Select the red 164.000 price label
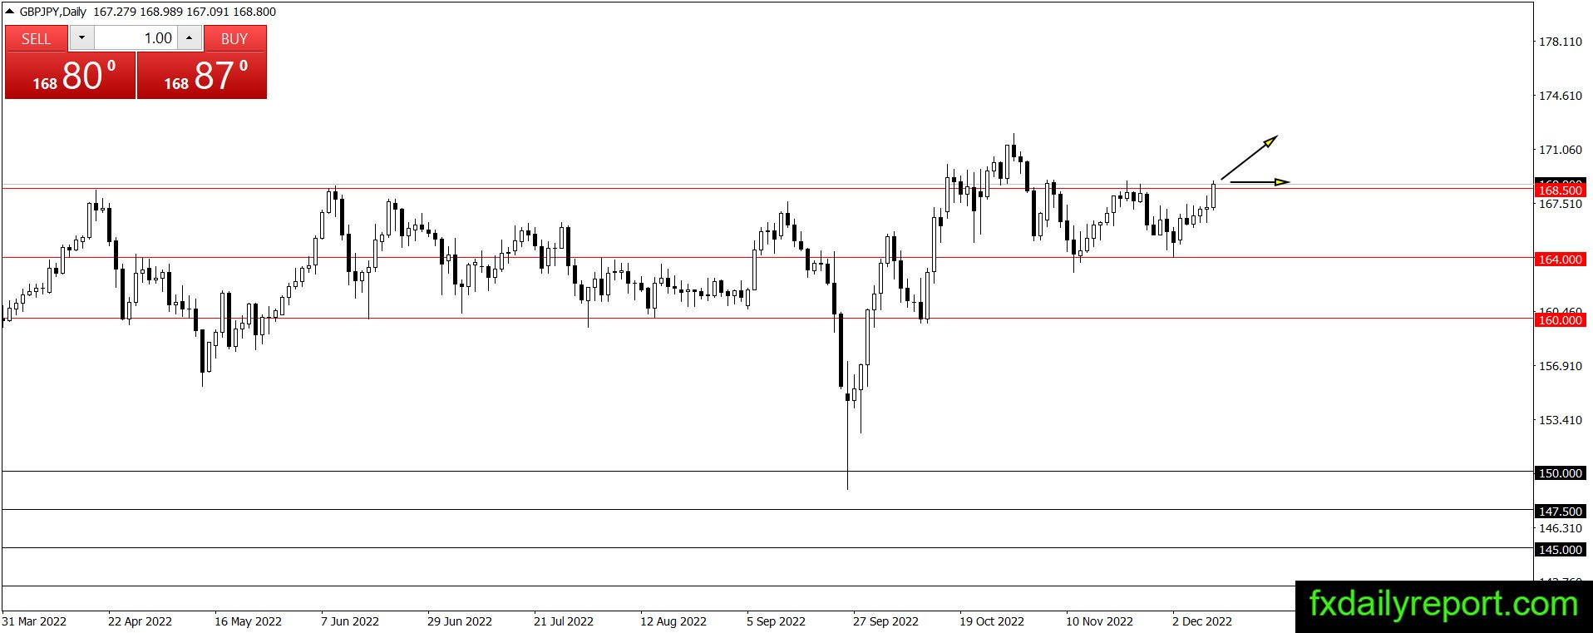The image size is (1593, 633). (x=1560, y=260)
